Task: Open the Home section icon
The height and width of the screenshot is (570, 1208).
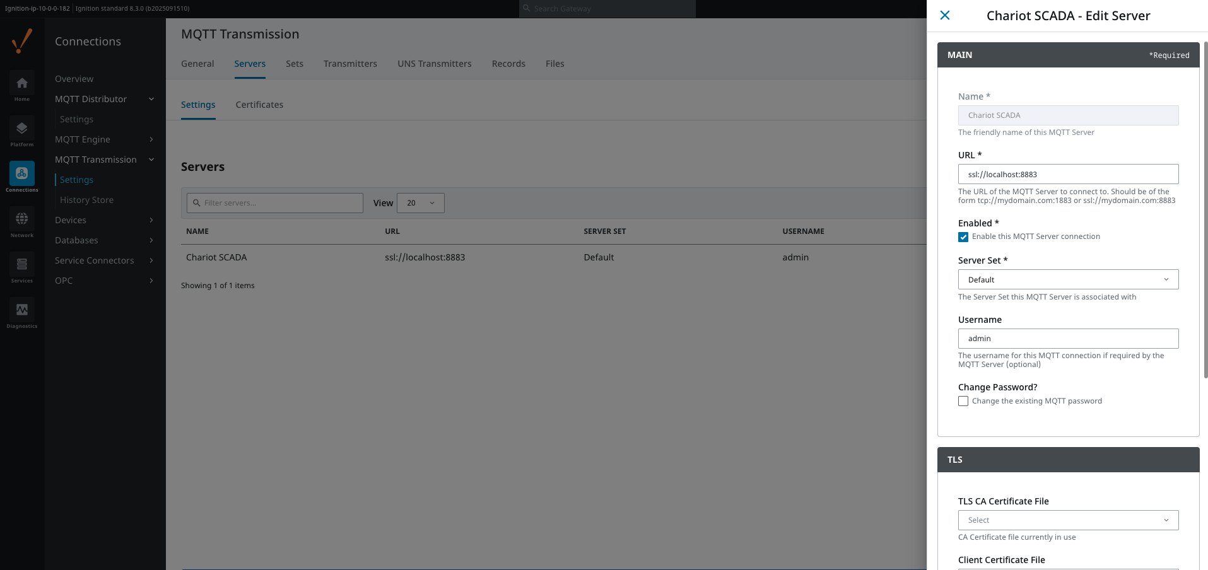Action: coord(22,83)
